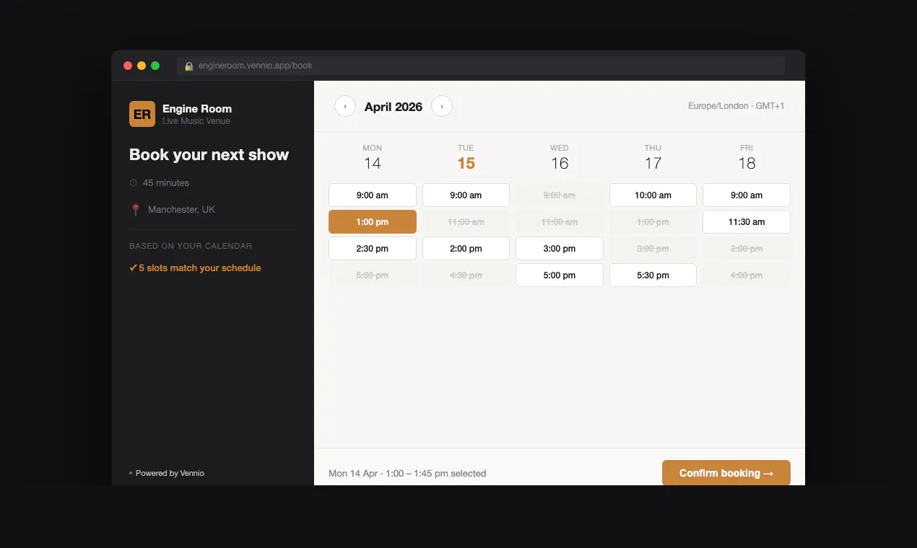Click the checkmark next to slots match
This screenshot has width=917, height=548.
click(133, 268)
